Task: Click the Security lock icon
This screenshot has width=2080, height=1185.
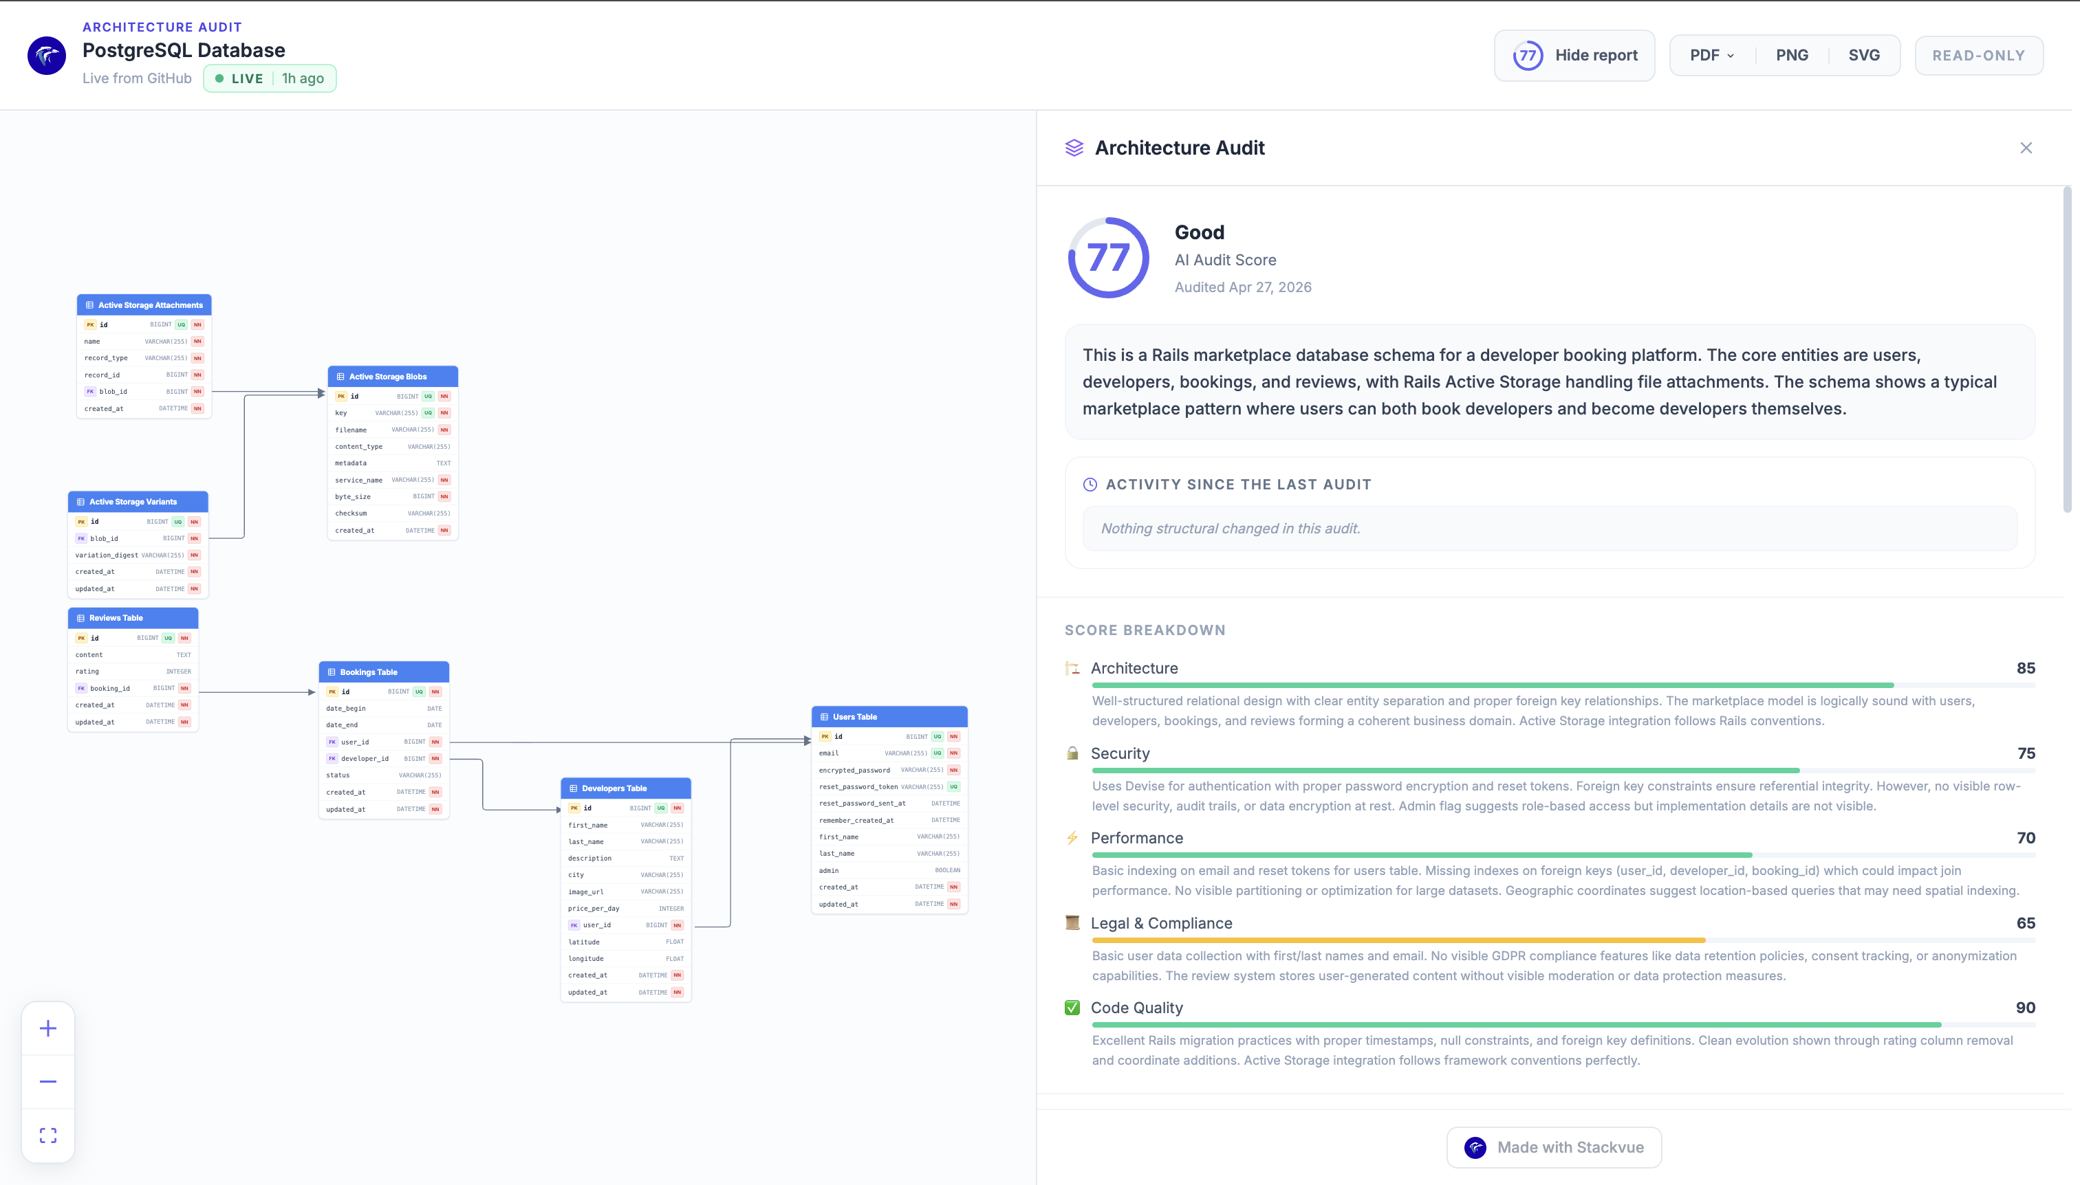Action: point(1072,753)
